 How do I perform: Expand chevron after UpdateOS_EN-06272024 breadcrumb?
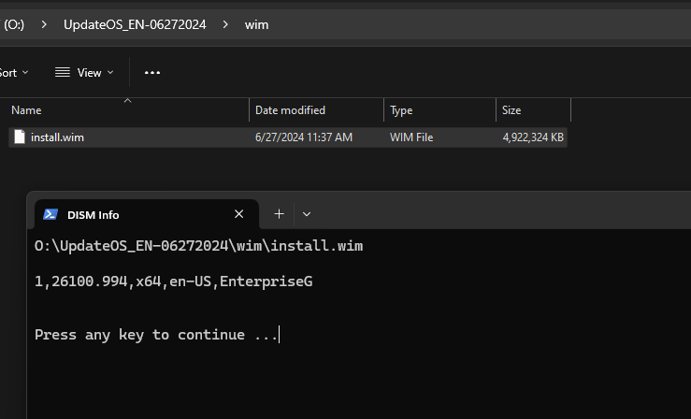point(225,24)
